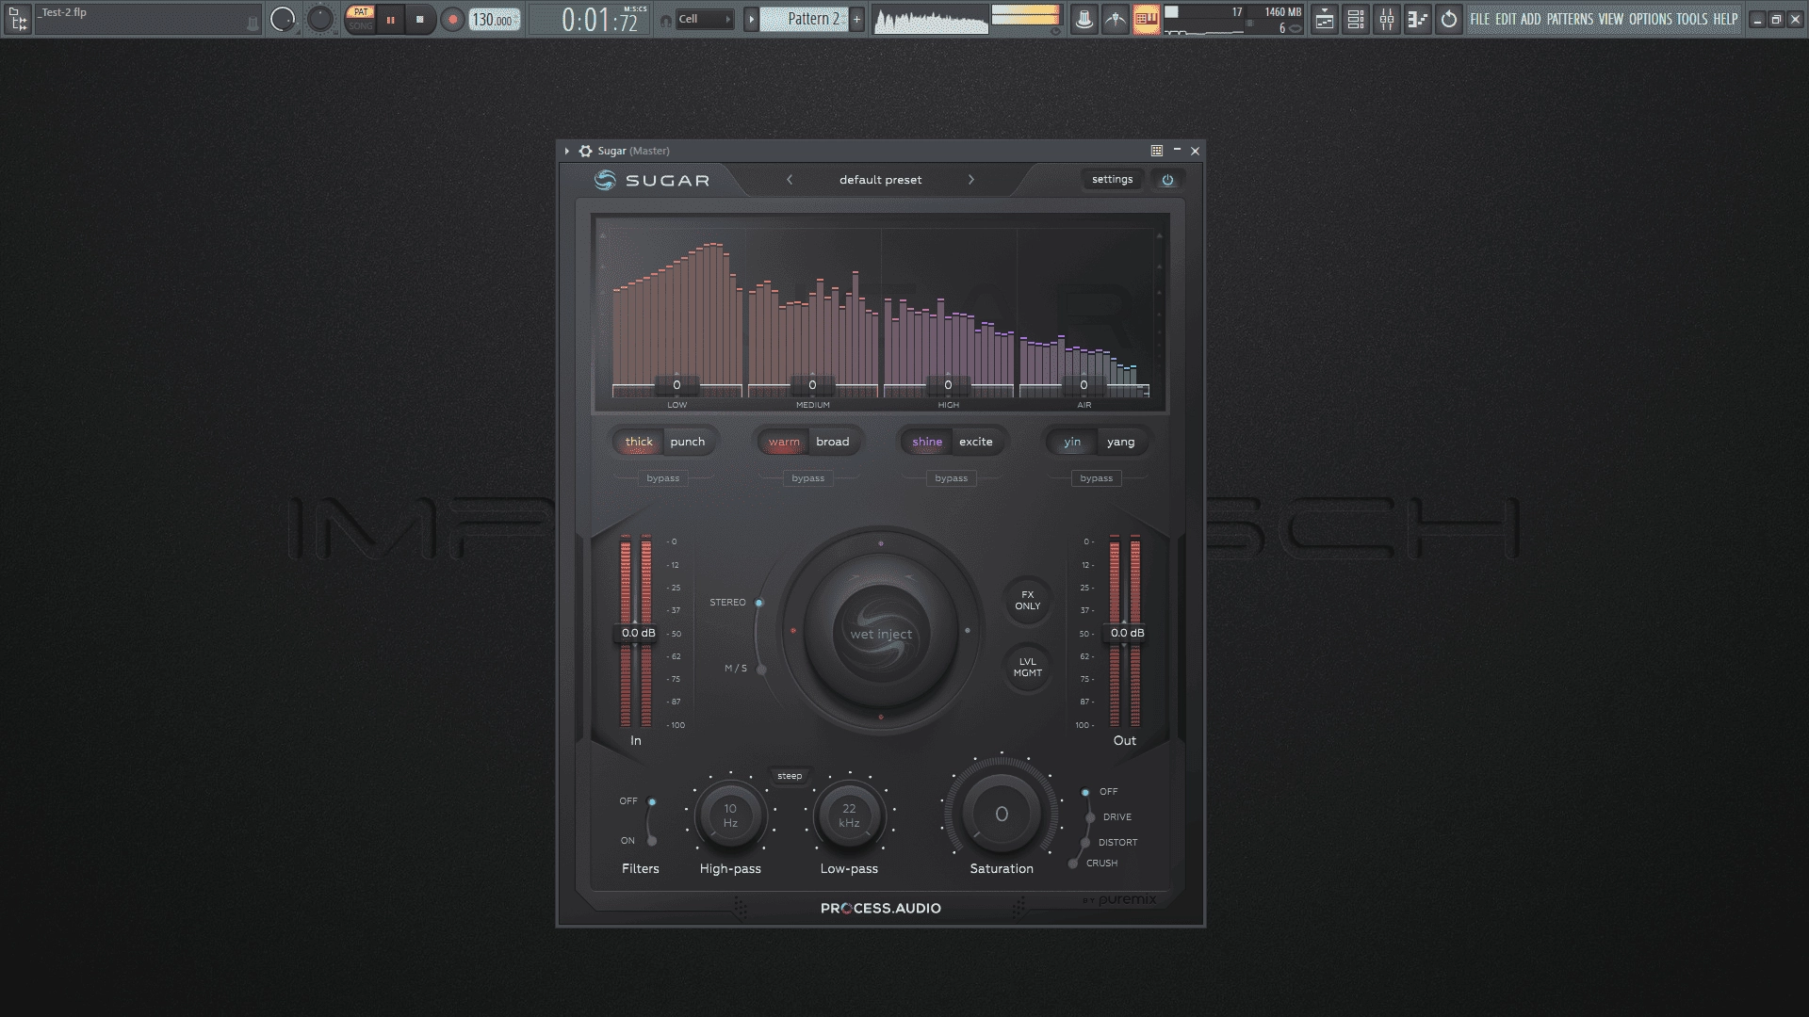Open the VIEW menu
Screen dimensions: 1809x1017
tap(1611, 19)
